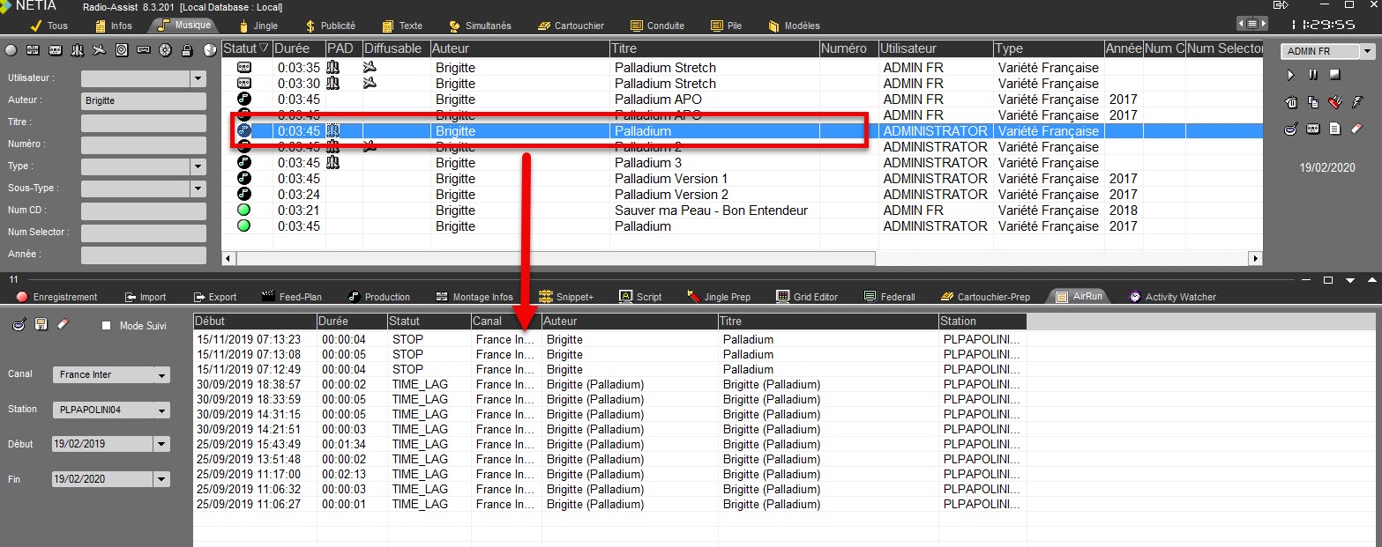The height and width of the screenshot is (547, 1382).
Task: Open the Activity Watcher tab
Action: click(1173, 297)
